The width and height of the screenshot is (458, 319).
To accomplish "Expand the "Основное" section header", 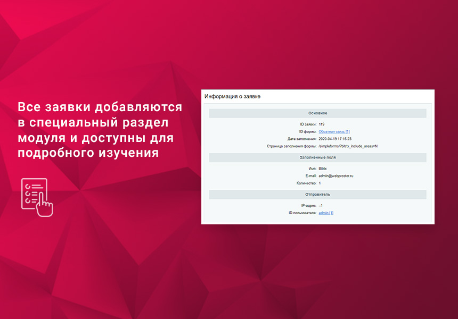I will pos(317,113).
